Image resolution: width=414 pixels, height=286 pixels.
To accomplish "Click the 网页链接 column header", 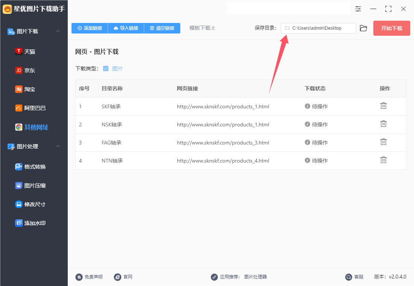I will coord(187,88).
